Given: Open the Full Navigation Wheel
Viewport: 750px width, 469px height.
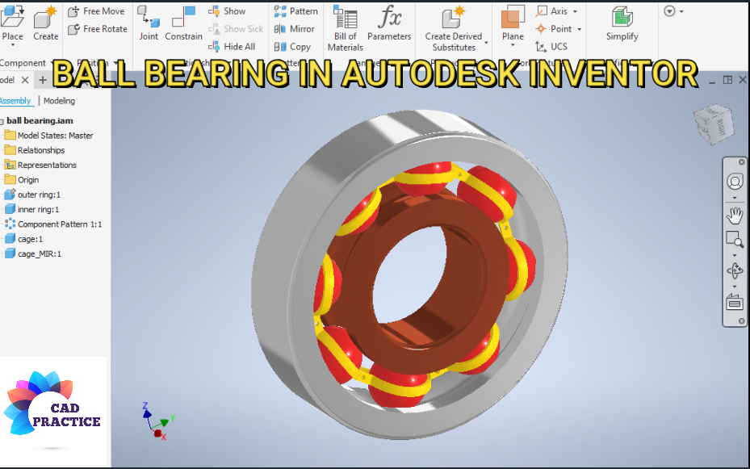Looking at the screenshot, I should 735,182.
